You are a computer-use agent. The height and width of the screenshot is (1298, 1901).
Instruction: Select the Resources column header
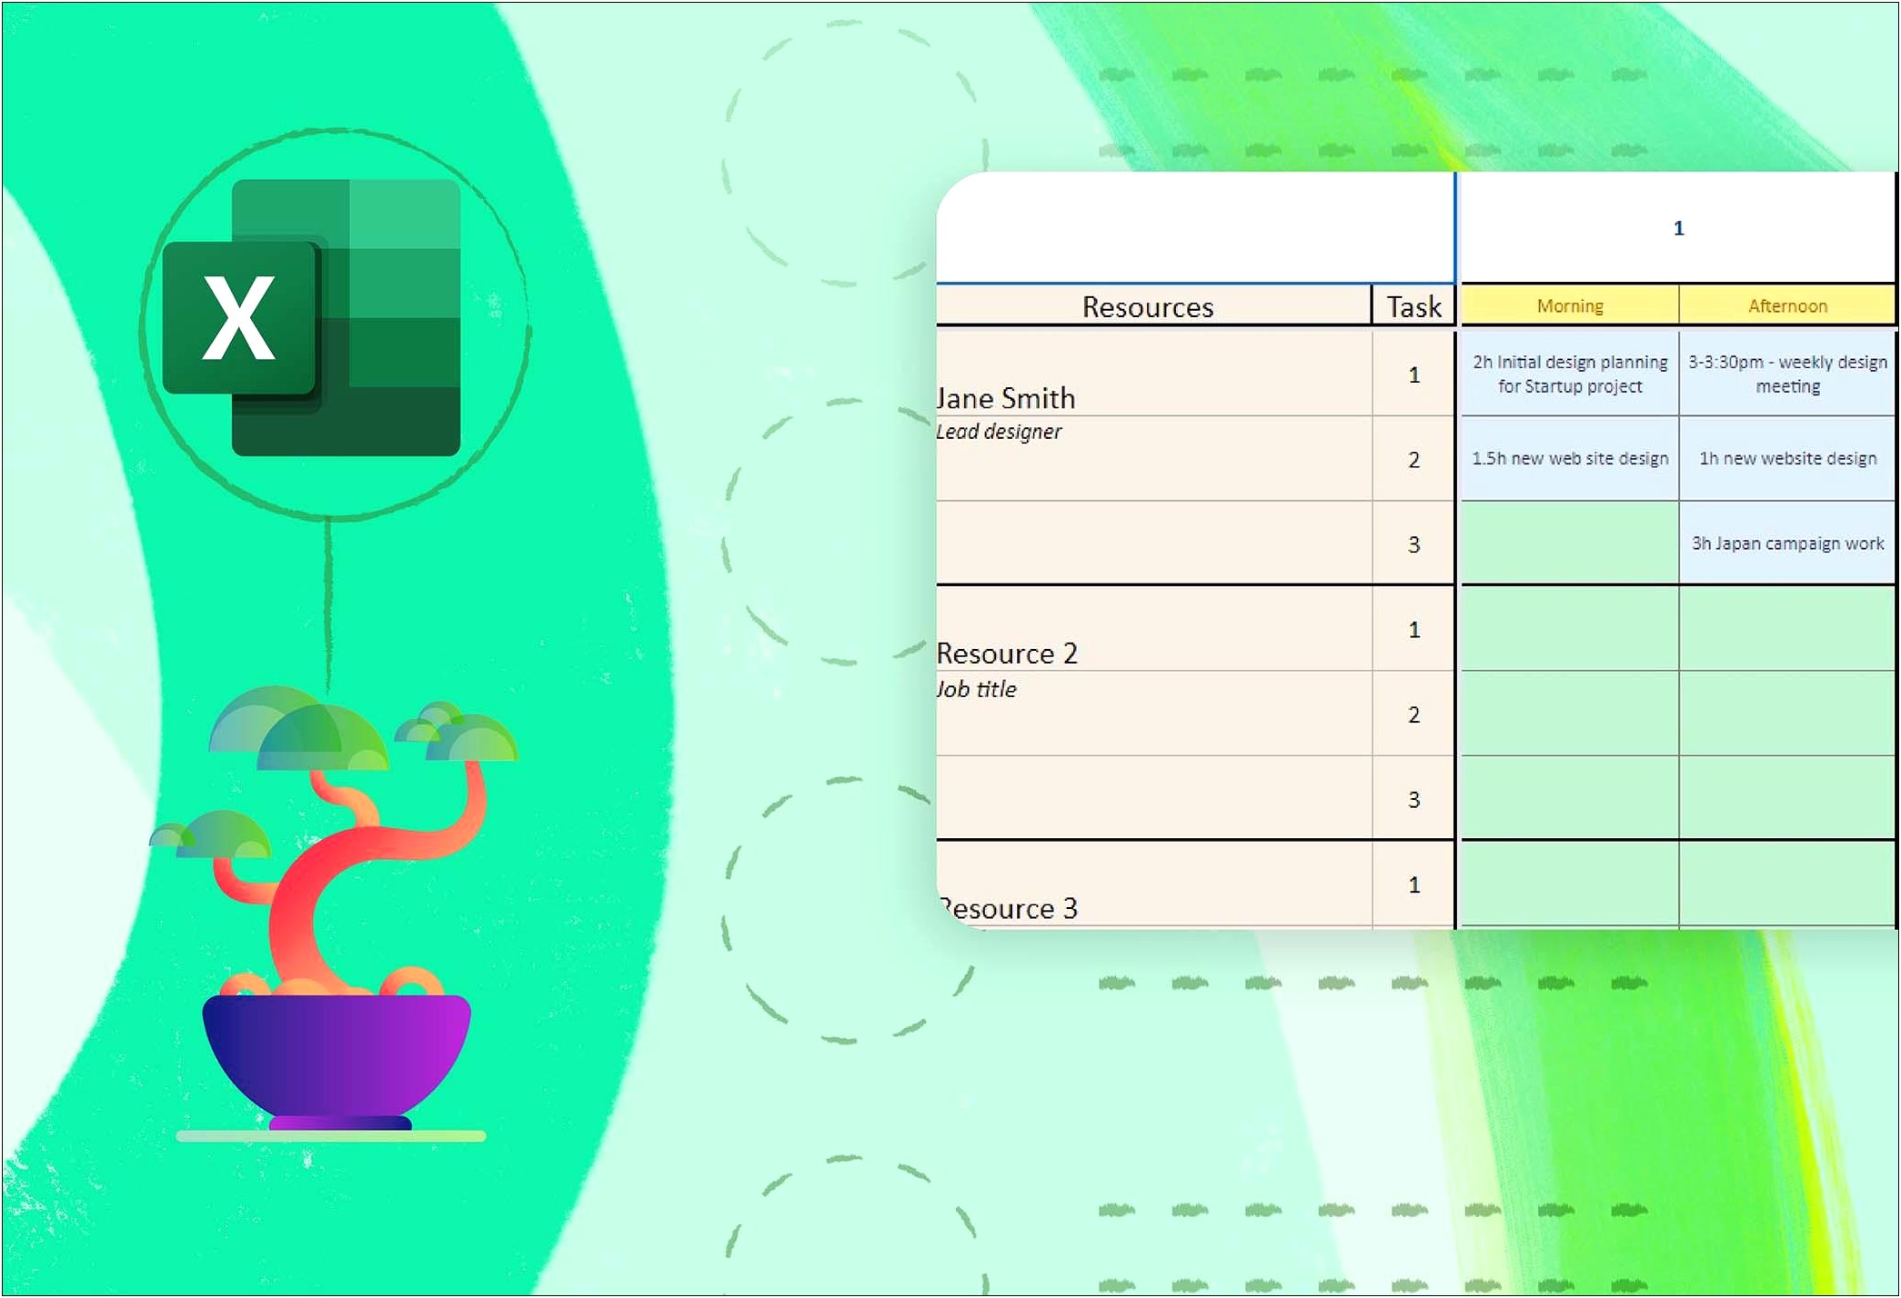[x=1153, y=306]
